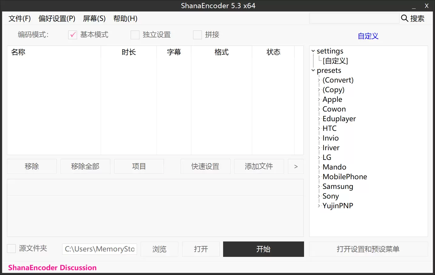Enable the 基本模式 checkbox
435x275 pixels.
point(73,35)
